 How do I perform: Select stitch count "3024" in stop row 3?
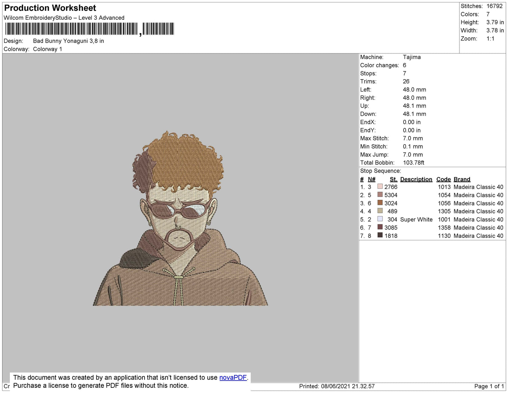[391, 203]
